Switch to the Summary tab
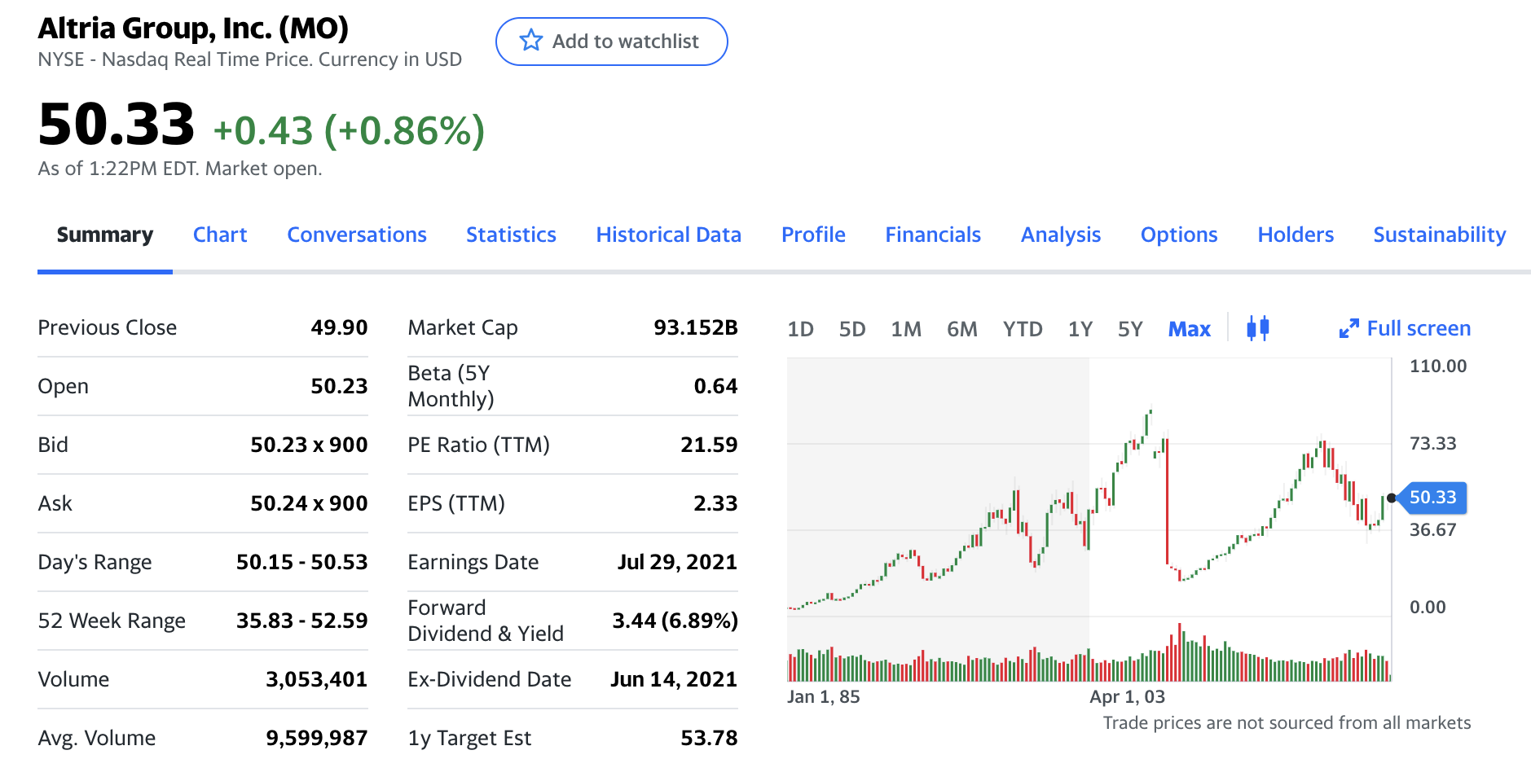Image resolution: width=1531 pixels, height=781 pixels. [105, 235]
